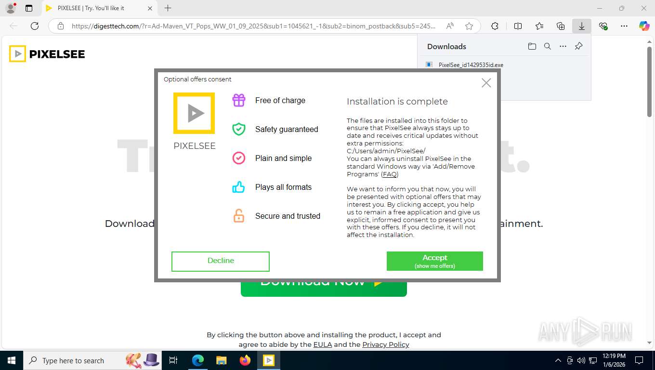The height and width of the screenshot is (370, 655).
Task: Toggle Edge split screen view
Action: [518, 26]
